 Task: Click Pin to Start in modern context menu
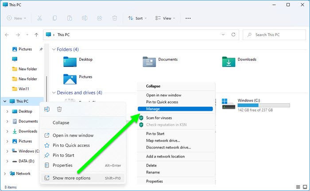(83, 155)
